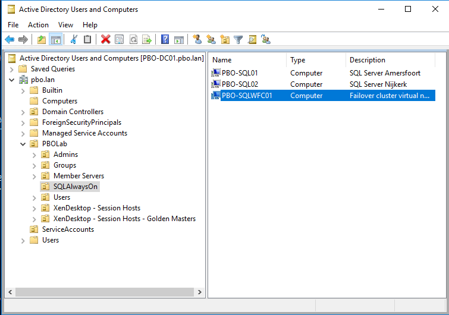The width and height of the screenshot is (449, 315).
Task: Maximize the Active Directory window
Action: click(x=408, y=9)
